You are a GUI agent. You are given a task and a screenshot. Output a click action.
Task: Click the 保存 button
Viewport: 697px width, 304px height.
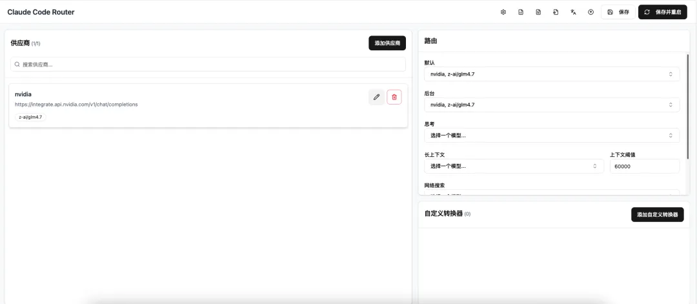click(x=618, y=12)
